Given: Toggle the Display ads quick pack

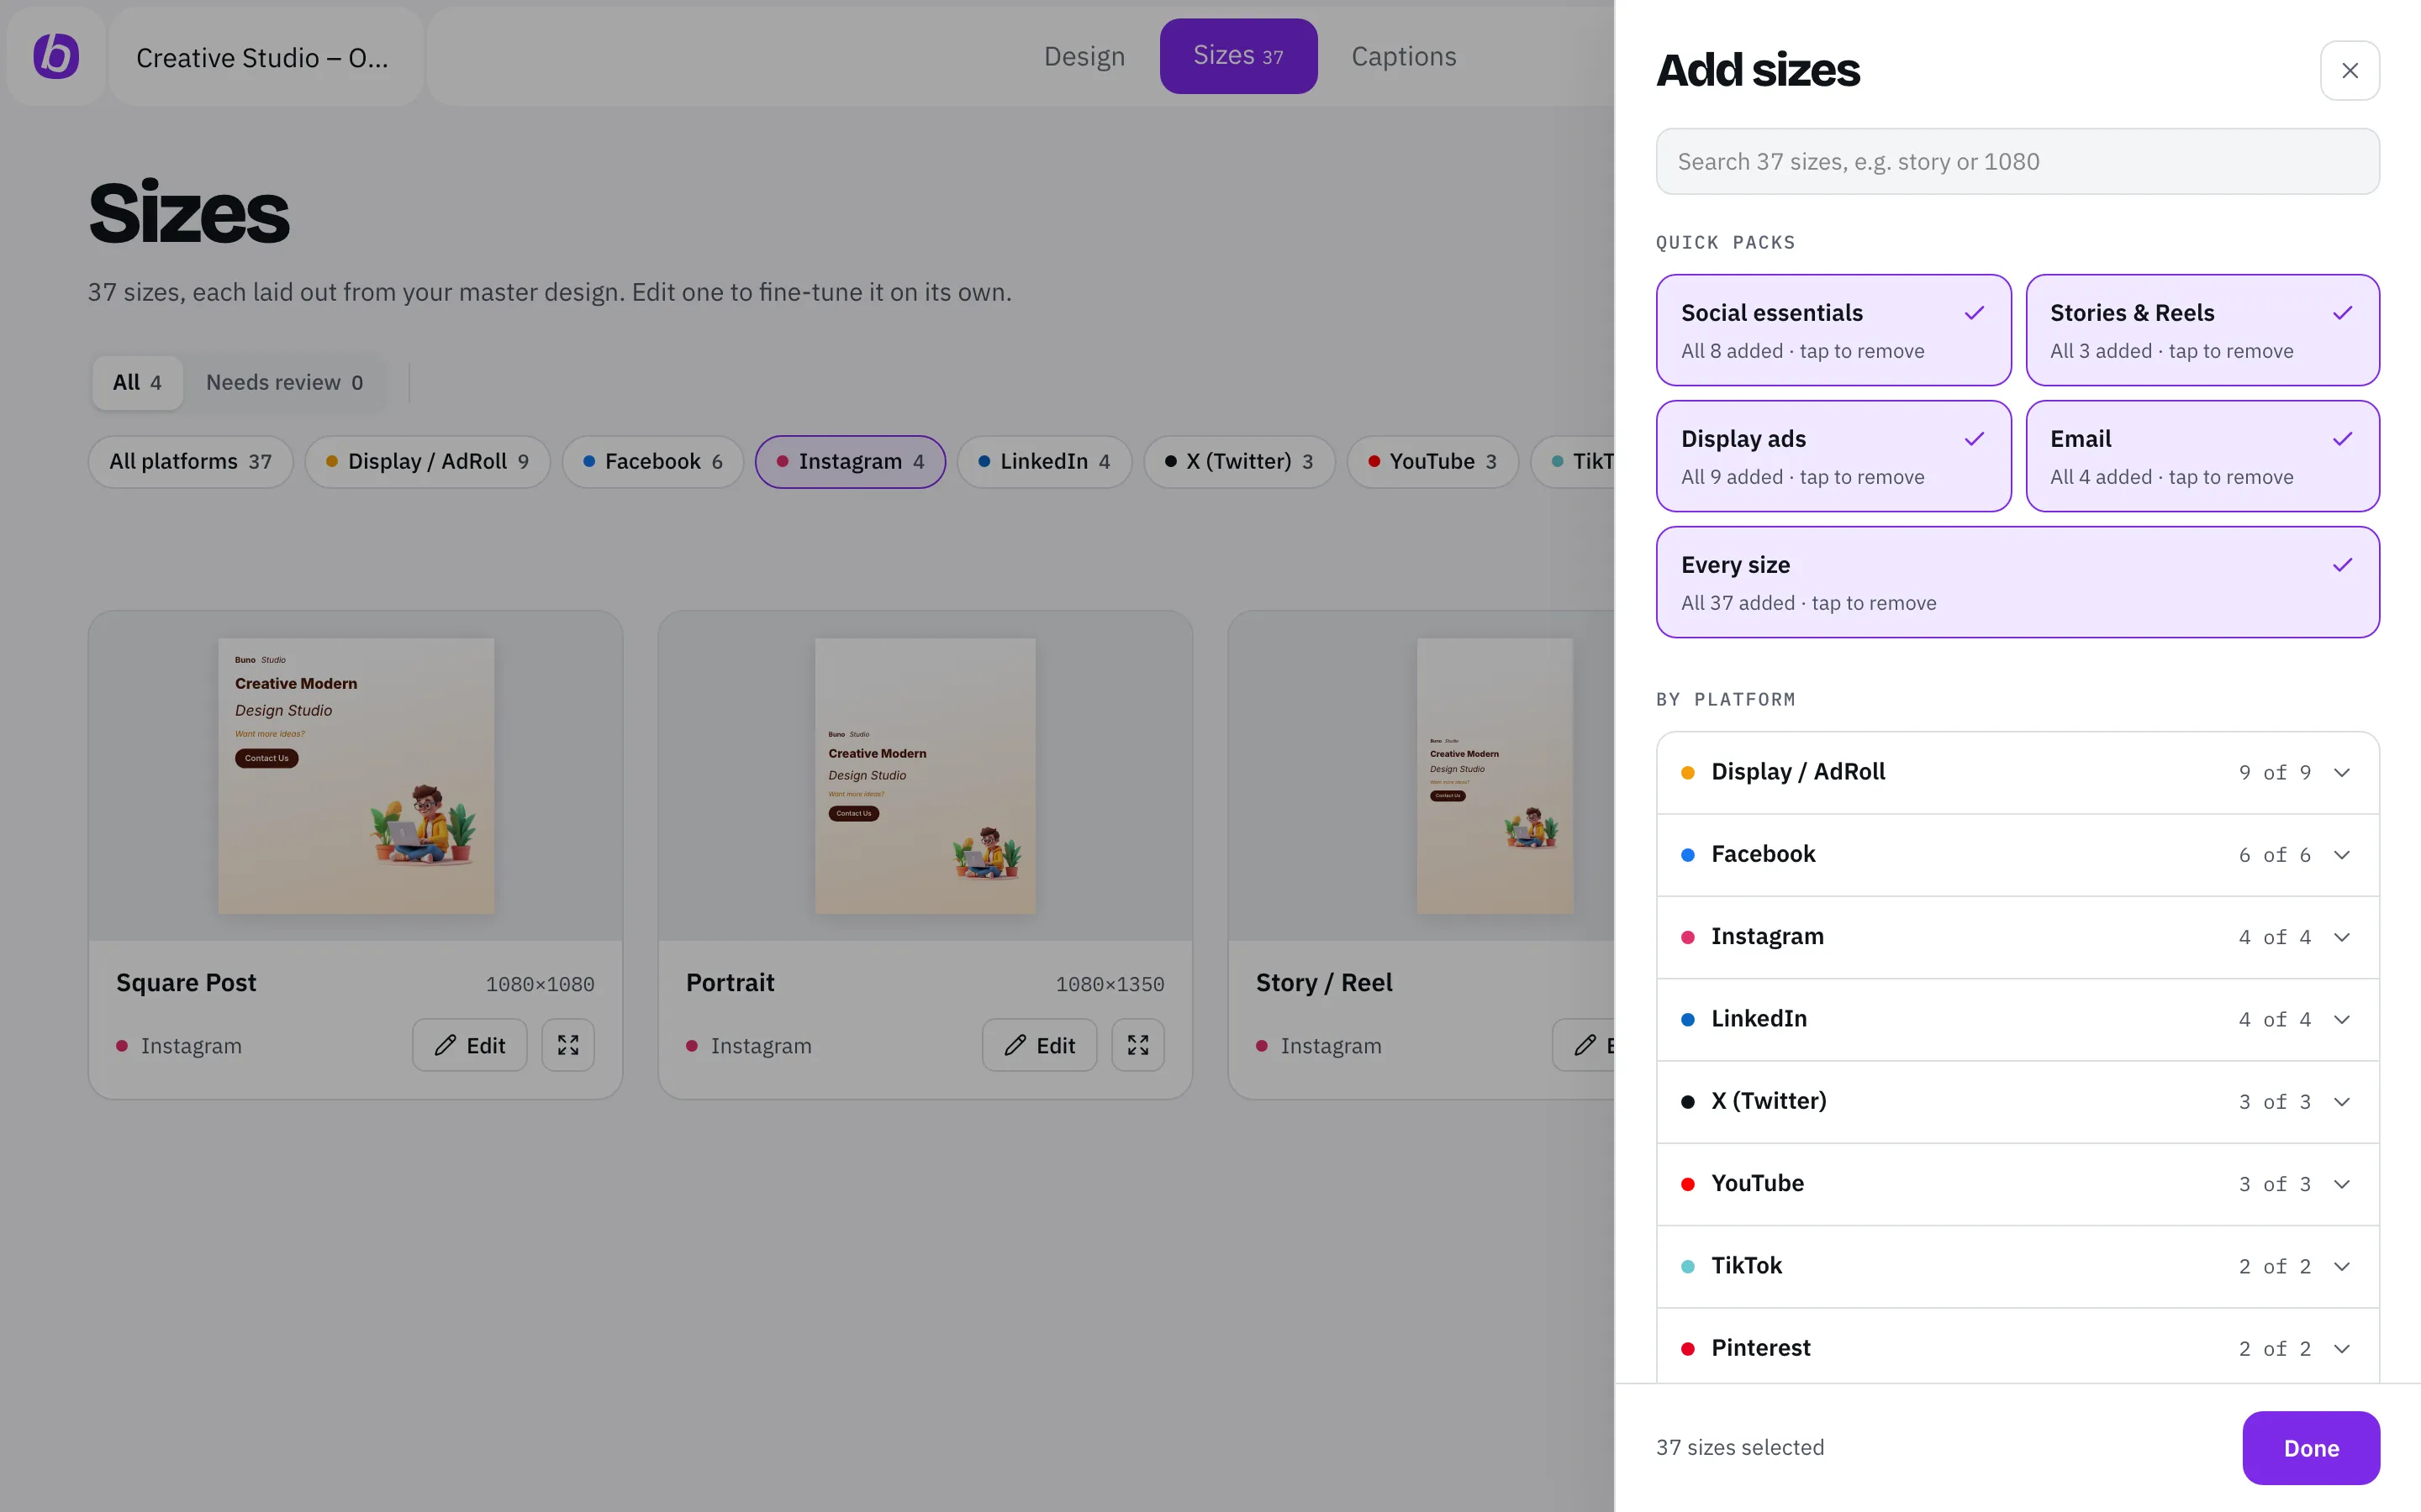Looking at the screenshot, I should pyautogui.click(x=1833, y=456).
